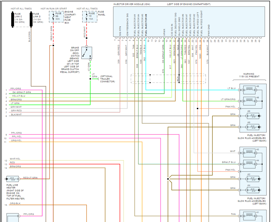Click the PNK/YEL splice dot near injector #6
The image size is (271, 222).
coord(197,109)
